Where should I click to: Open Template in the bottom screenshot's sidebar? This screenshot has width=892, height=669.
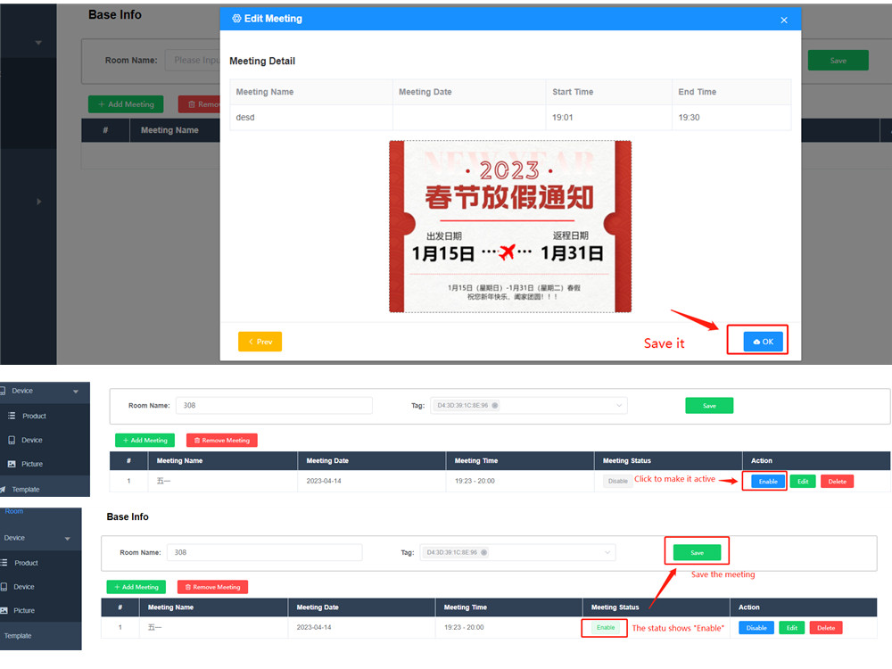pos(18,635)
